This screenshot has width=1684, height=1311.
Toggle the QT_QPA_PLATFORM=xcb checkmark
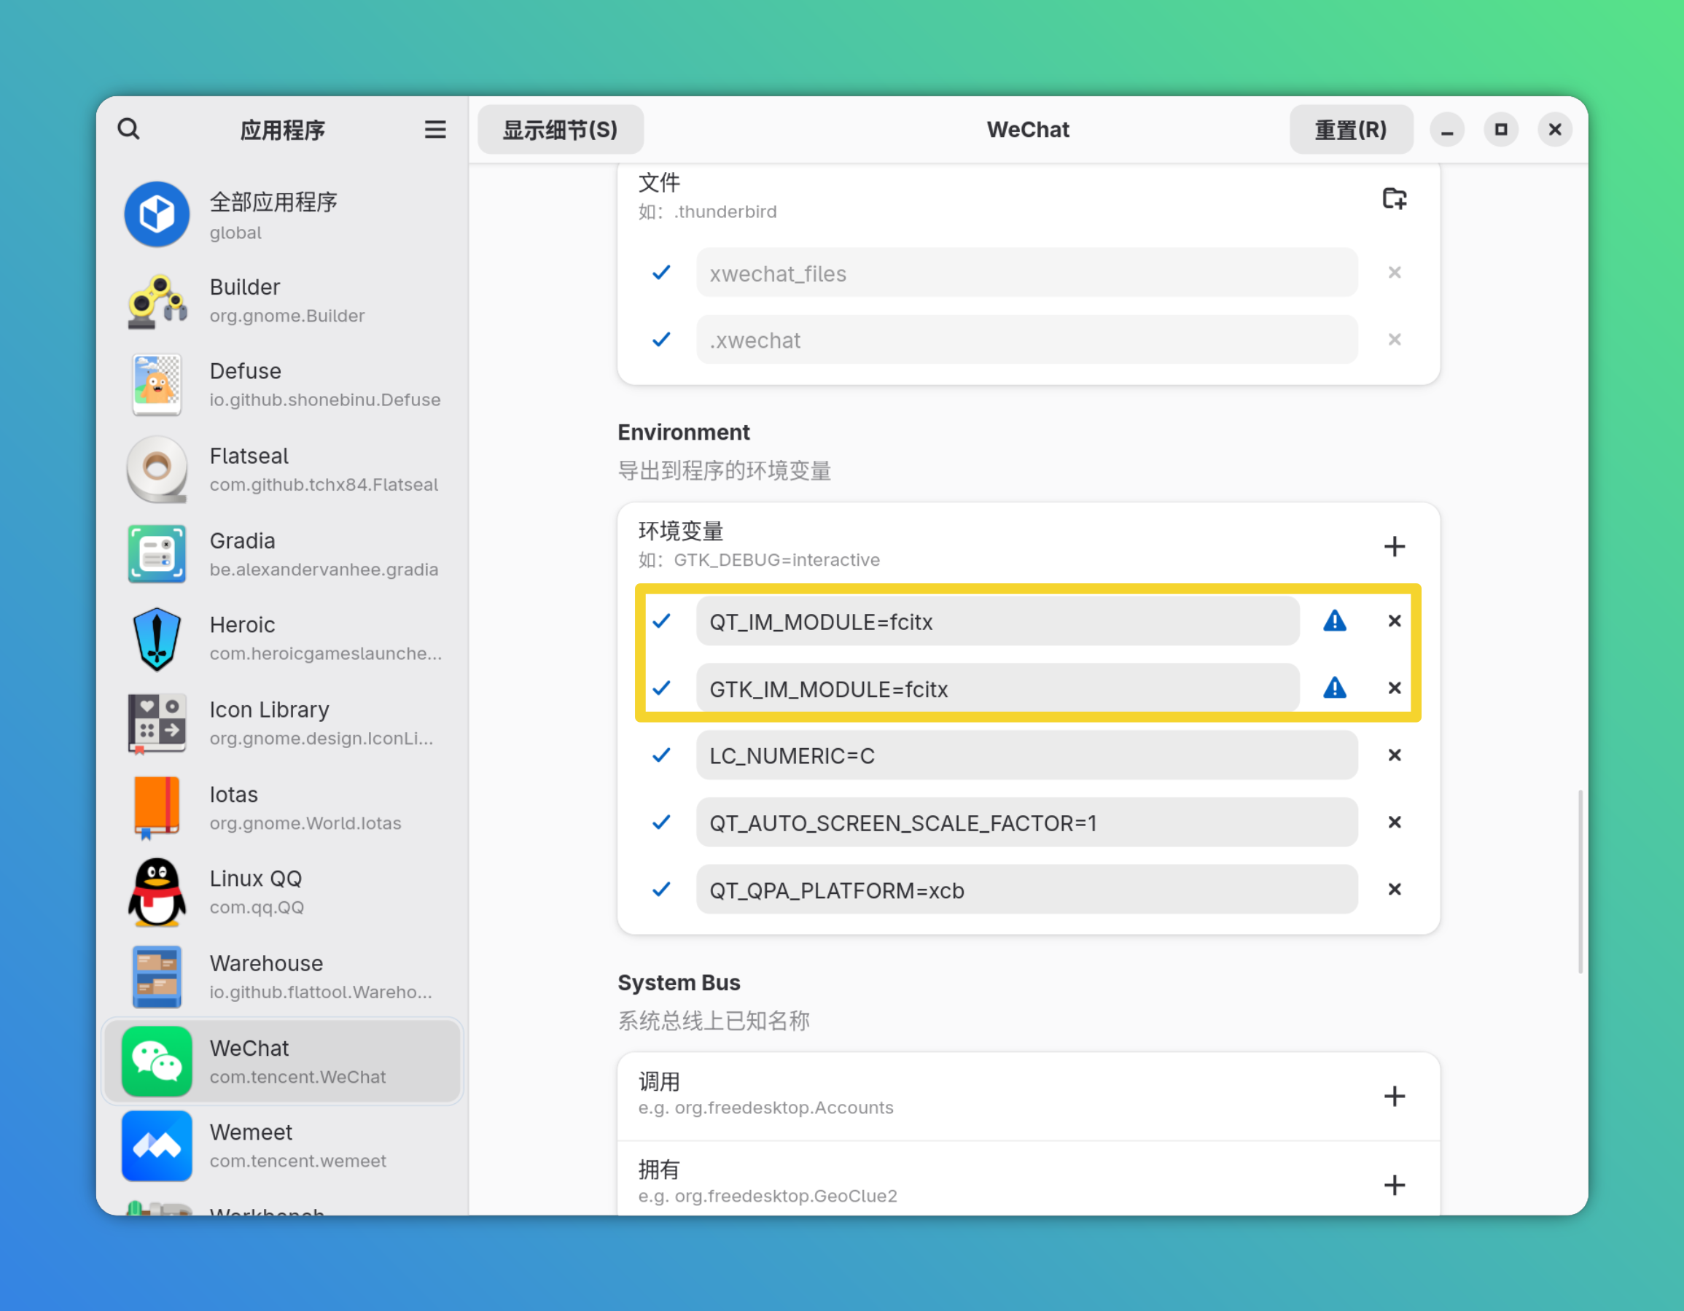[x=662, y=889]
